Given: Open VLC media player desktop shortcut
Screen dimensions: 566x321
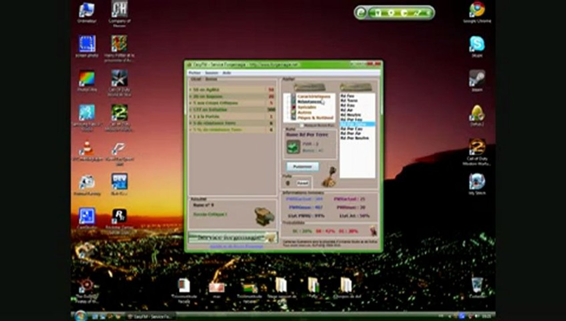Looking at the screenshot, I should tap(86, 152).
